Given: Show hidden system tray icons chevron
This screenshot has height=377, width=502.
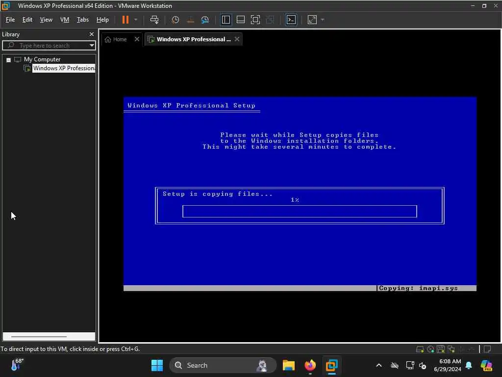Looking at the screenshot, I should [379, 365].
